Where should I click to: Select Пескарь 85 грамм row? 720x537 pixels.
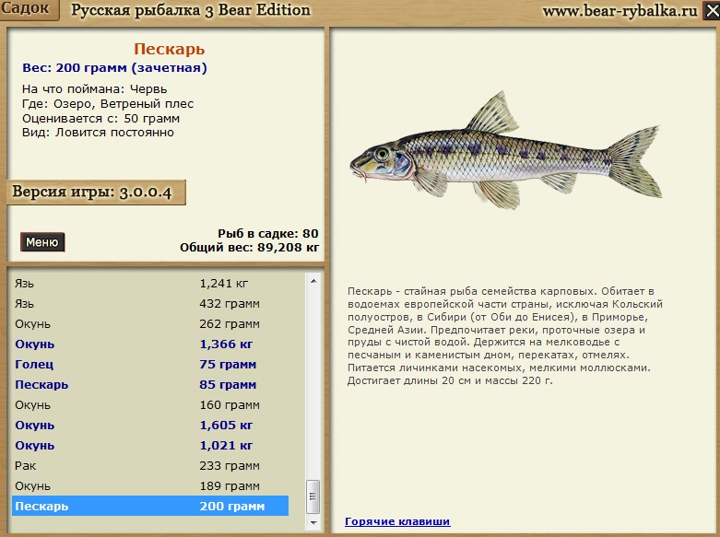(150, 385)
